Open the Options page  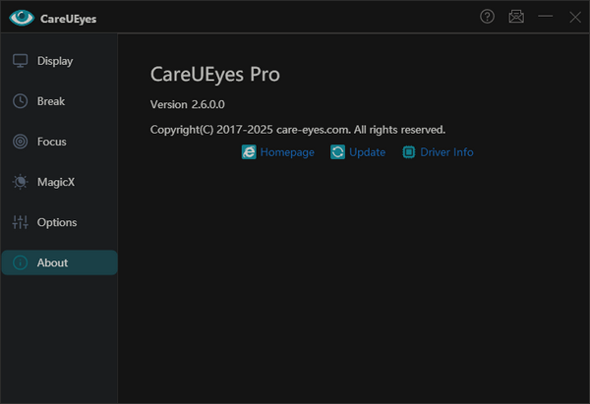click(59, 222)
